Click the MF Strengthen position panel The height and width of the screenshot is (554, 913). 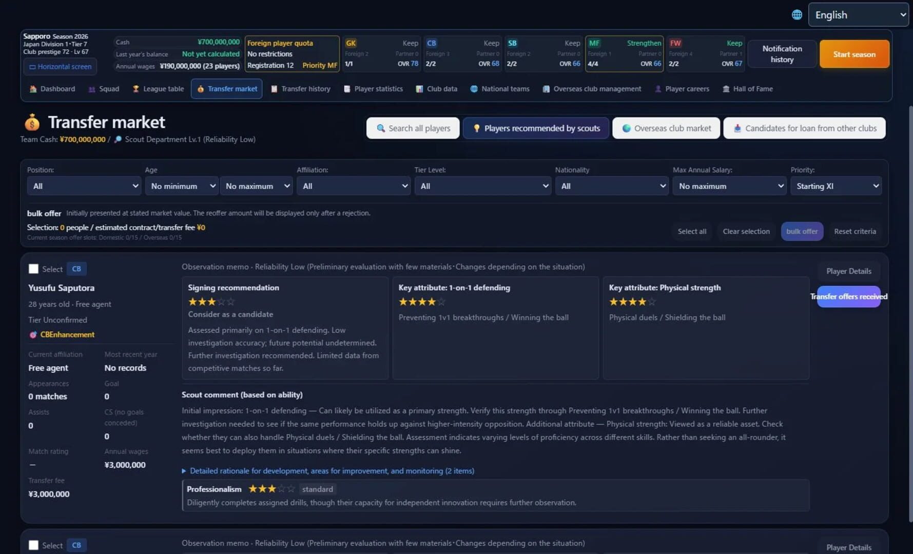pyautogui.click(x=624, y=54)
